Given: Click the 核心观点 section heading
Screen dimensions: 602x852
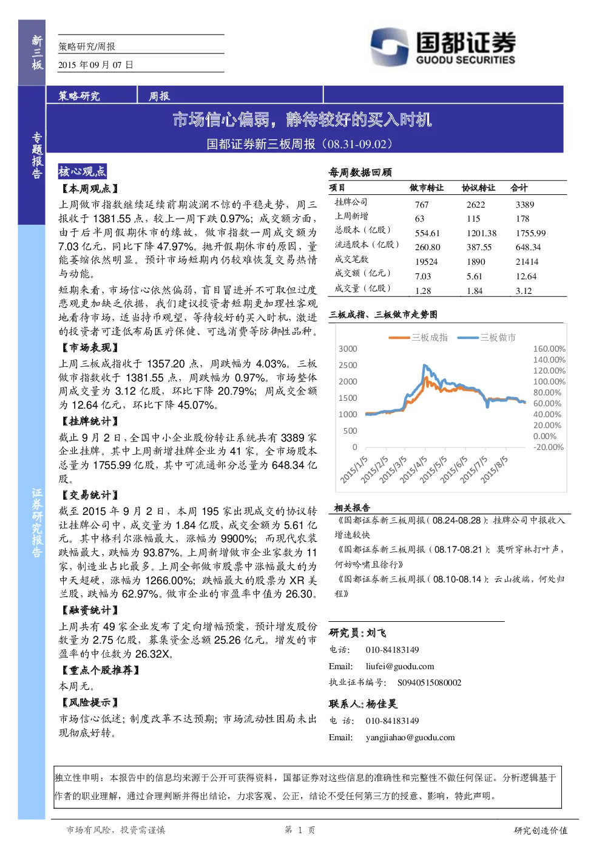Looking at the screenshot, I should coord(83,171).
